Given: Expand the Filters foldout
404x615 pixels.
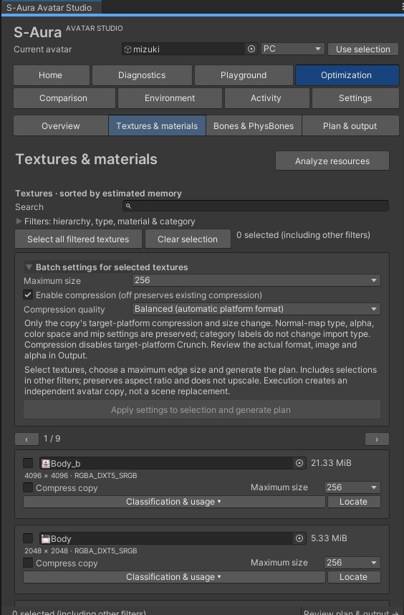Looking at the screenshot, I should point(19,221).
